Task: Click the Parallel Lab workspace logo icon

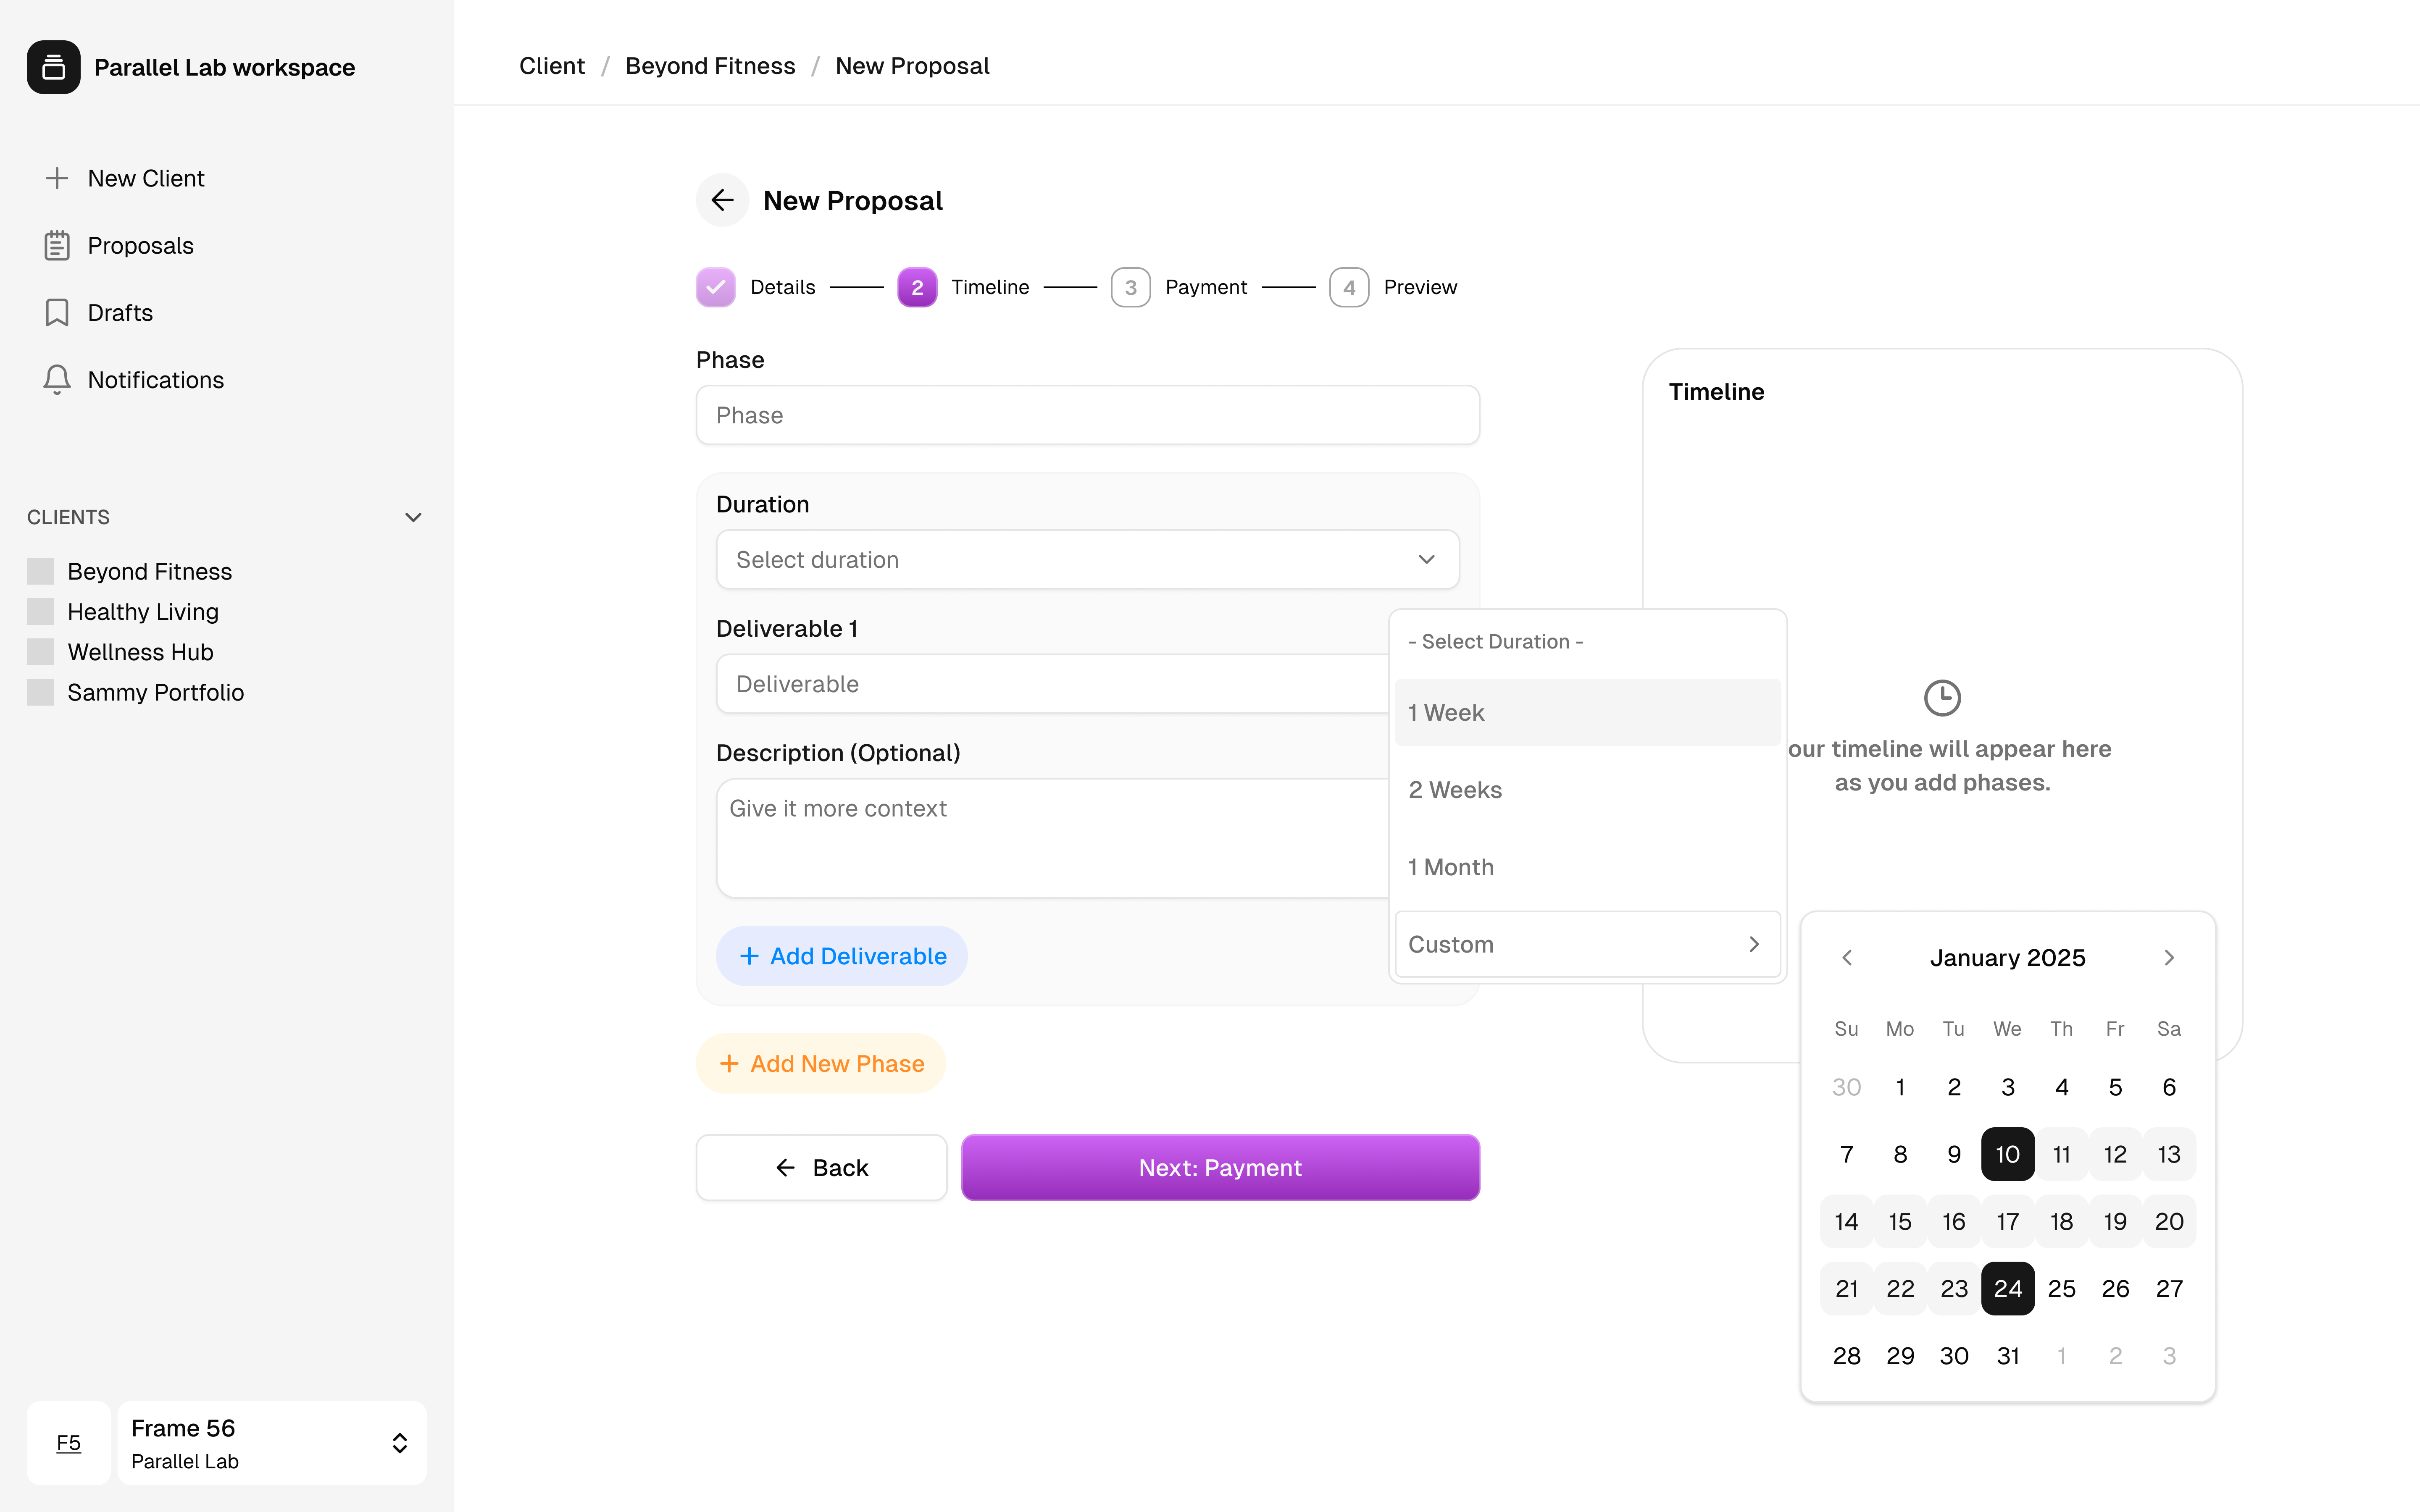Action: [x=54, y=67]
